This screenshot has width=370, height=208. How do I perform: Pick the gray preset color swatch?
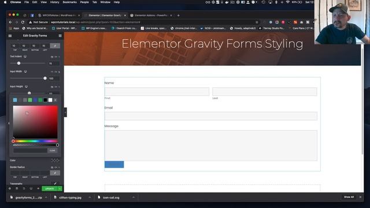tap(25, 100)
